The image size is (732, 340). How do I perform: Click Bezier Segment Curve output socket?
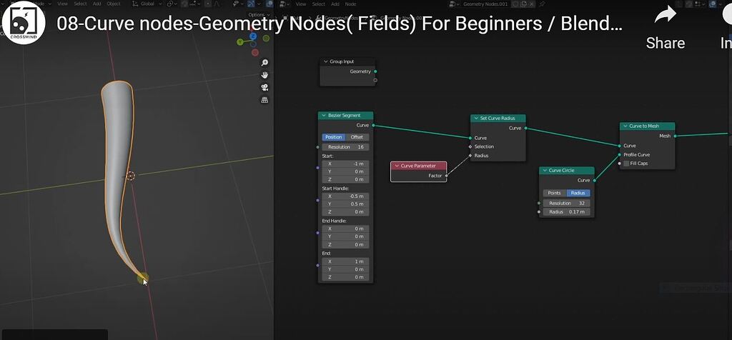click(373, 125)
